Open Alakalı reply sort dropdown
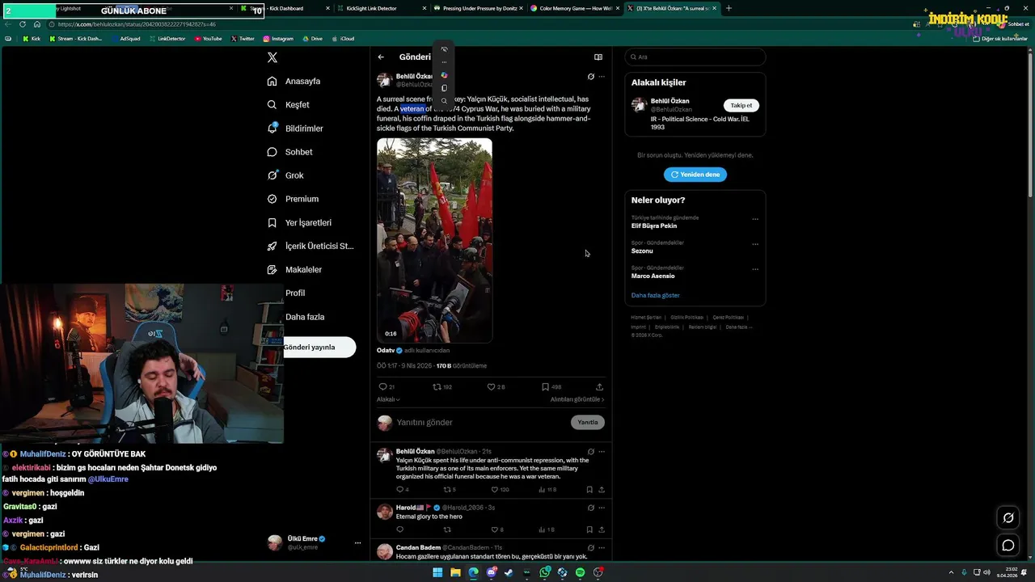 pyautogui.click(x=388, y=399)
